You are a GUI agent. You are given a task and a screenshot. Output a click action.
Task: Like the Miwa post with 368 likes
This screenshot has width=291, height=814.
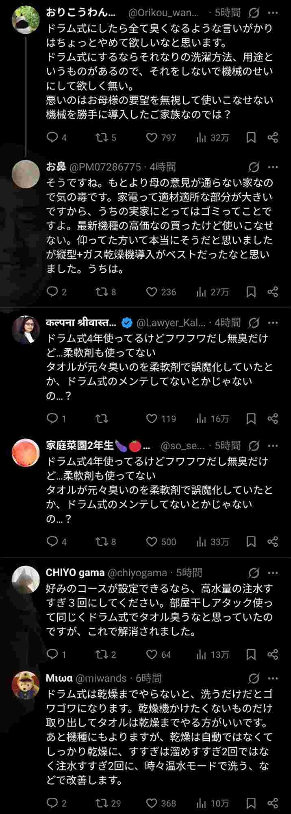pos(152,803)
